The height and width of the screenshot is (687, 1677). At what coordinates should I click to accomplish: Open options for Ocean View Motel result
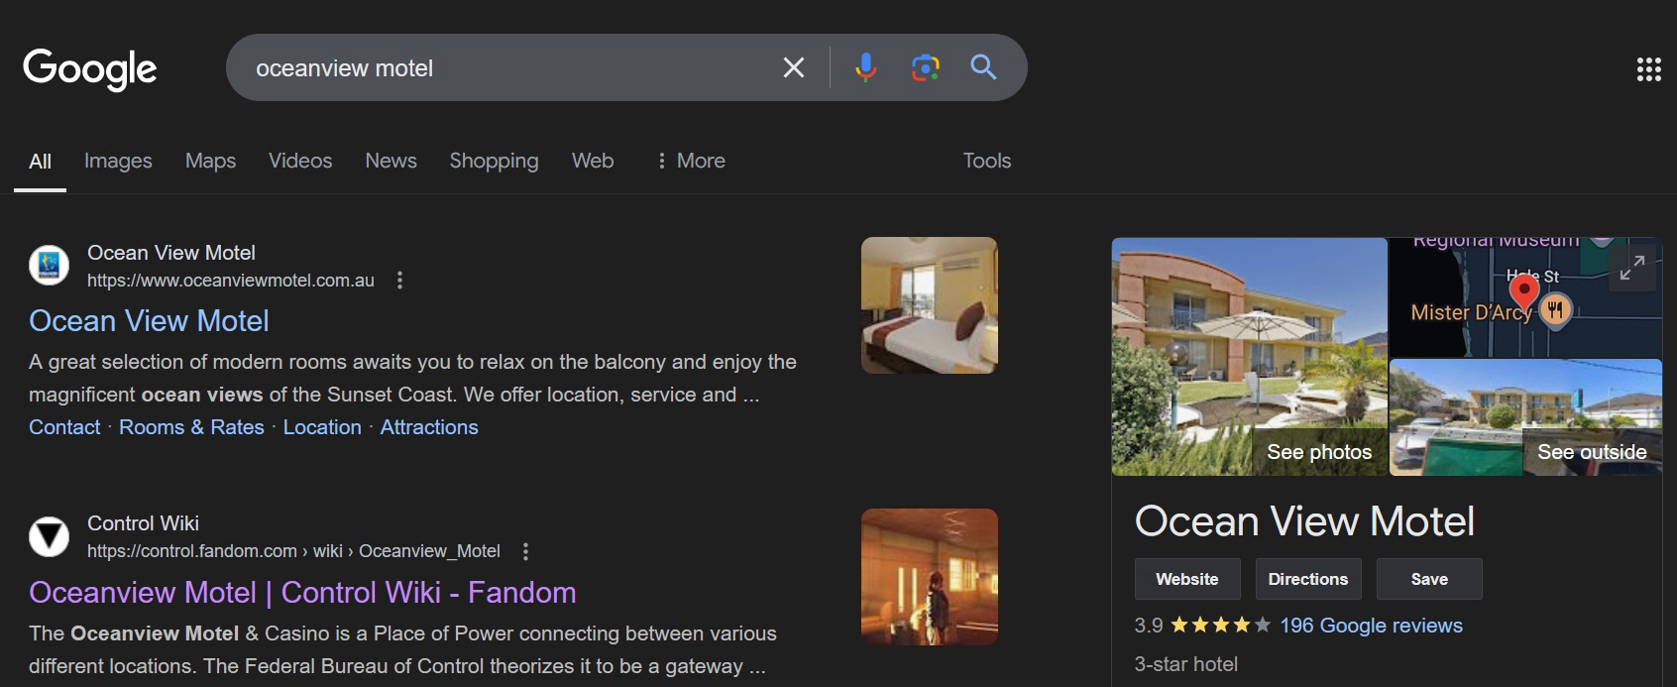coord(399,281)
